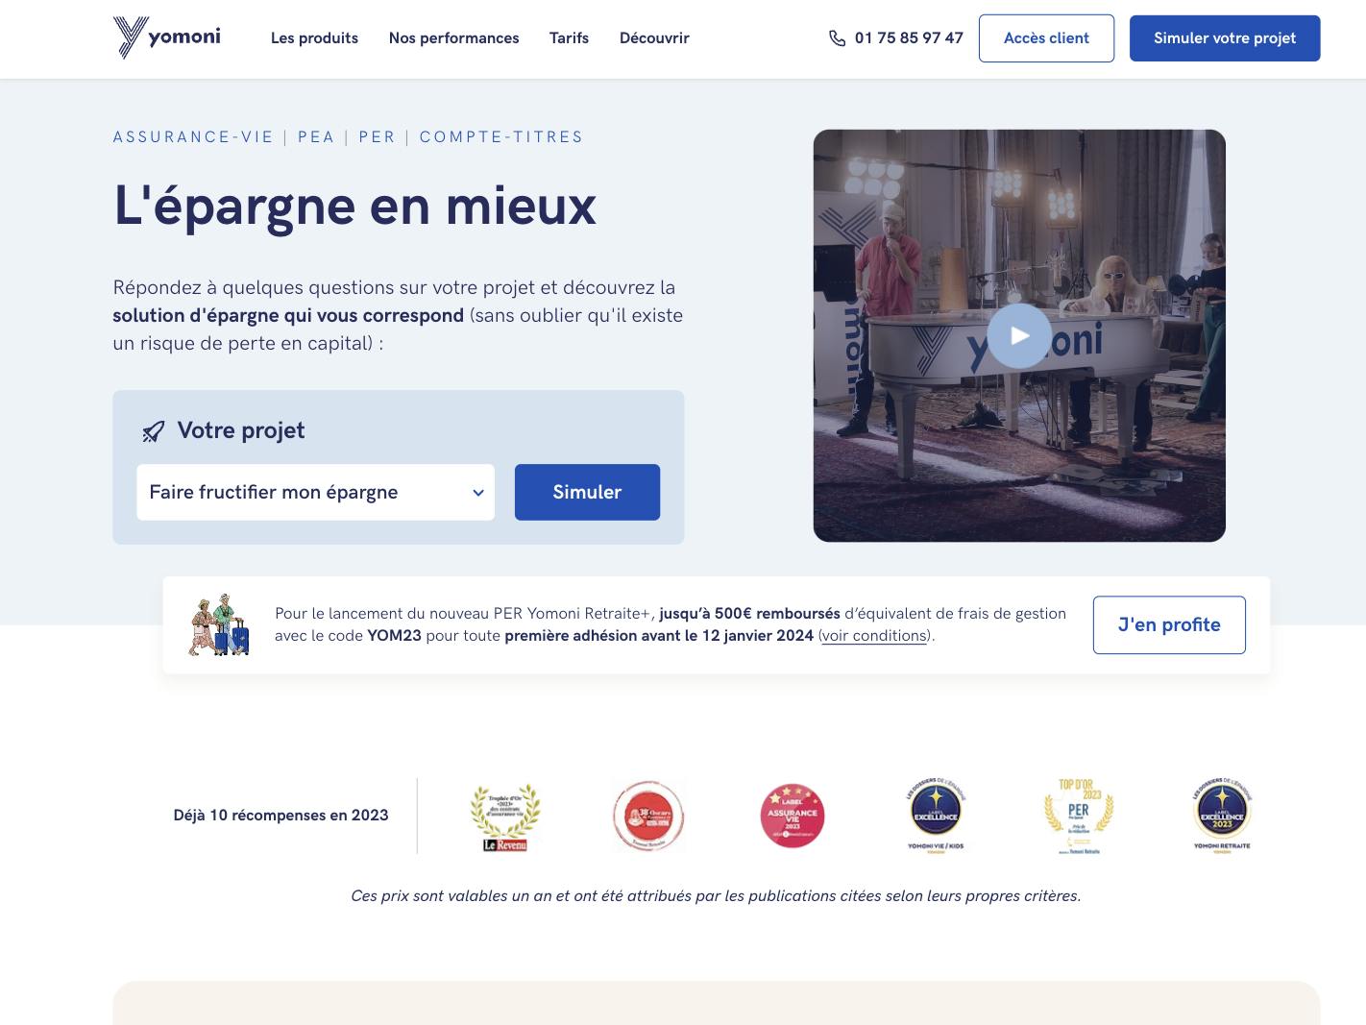The image size is (1366, 1025).
Task: Click the Label Excellence Yomoni Retraite badge
Action: (1222, 816)
